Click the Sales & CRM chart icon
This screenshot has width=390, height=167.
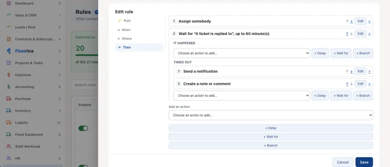coord(9,15)
